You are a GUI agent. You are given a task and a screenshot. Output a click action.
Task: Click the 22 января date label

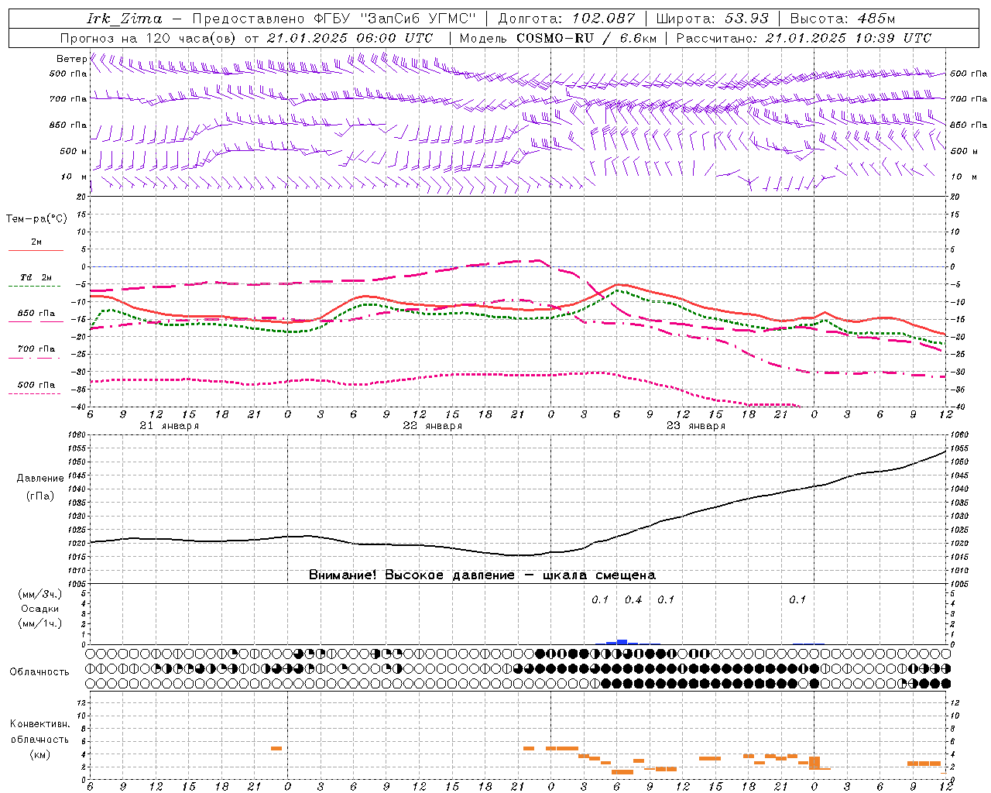click(x=432, y=426)
